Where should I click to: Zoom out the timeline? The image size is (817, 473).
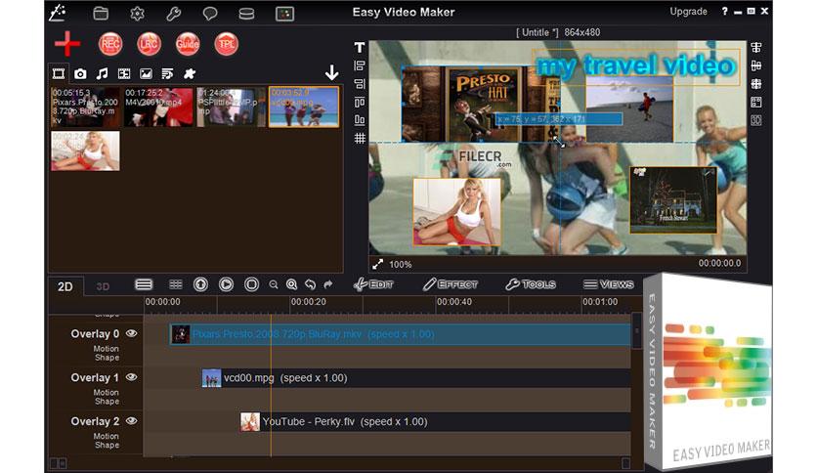click(274, 284)
